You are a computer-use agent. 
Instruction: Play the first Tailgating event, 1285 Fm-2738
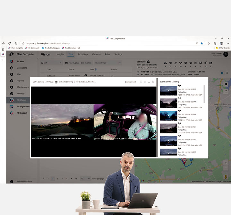point(168,90)
